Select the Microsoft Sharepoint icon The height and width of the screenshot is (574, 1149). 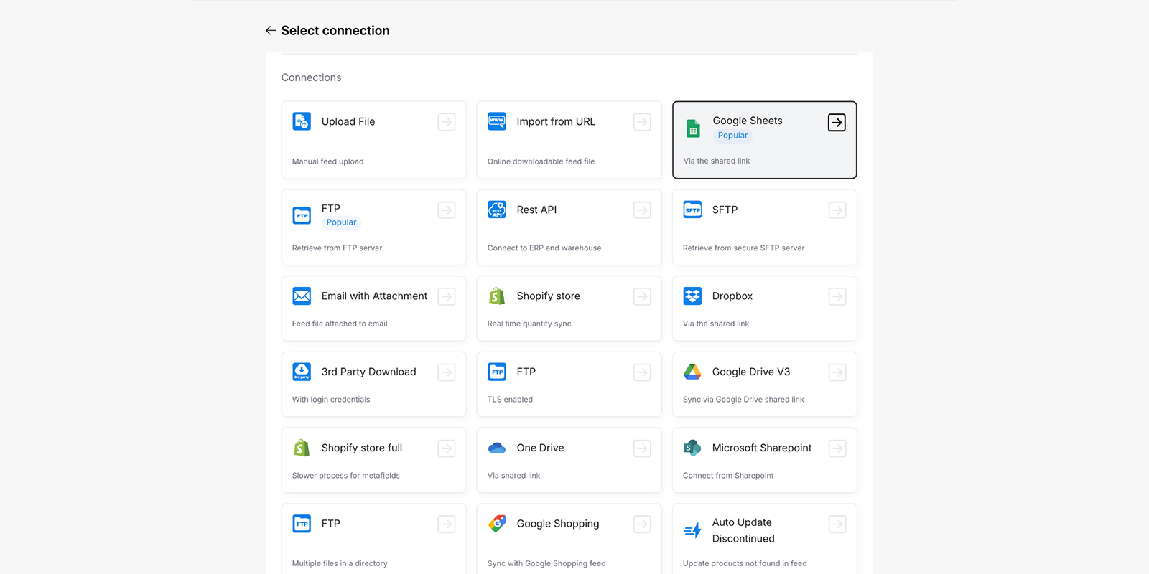pyautogui.click(x=692, y=448)
